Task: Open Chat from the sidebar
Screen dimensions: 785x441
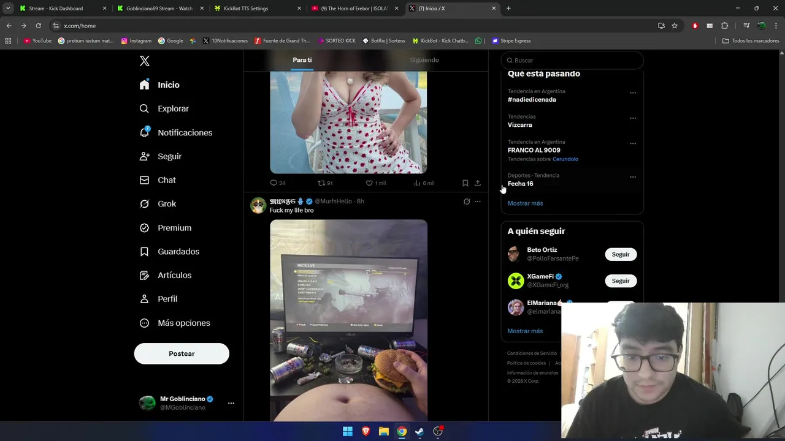Action: tap(158, 180)
